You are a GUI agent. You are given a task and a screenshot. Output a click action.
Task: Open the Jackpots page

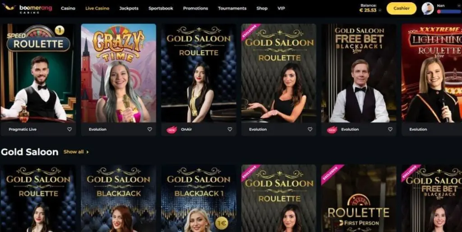[129, 8]
